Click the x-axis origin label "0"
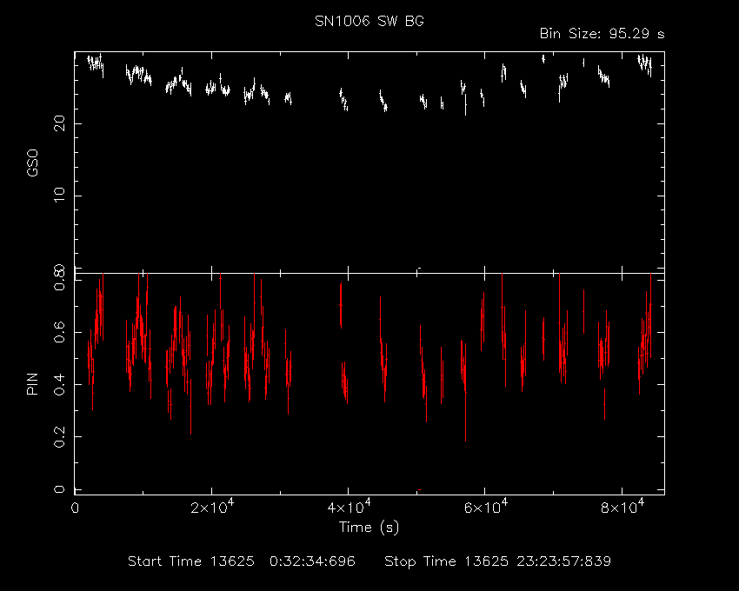The image size is (739, 591). pyautogui.click(x=75, y=508)
